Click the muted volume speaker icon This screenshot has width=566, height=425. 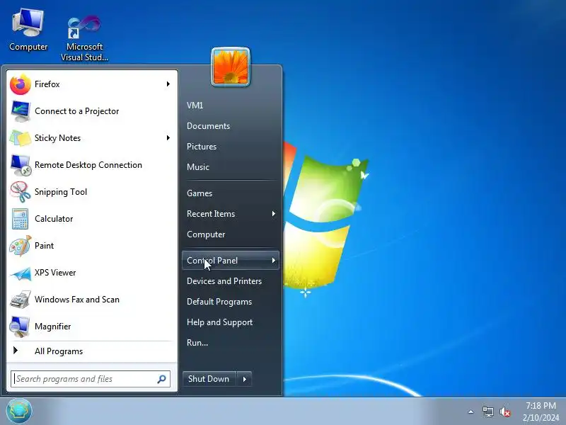point(505,412)
